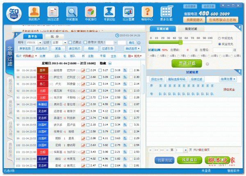Click help icon next to 智能过滤

tap(207, 64)
